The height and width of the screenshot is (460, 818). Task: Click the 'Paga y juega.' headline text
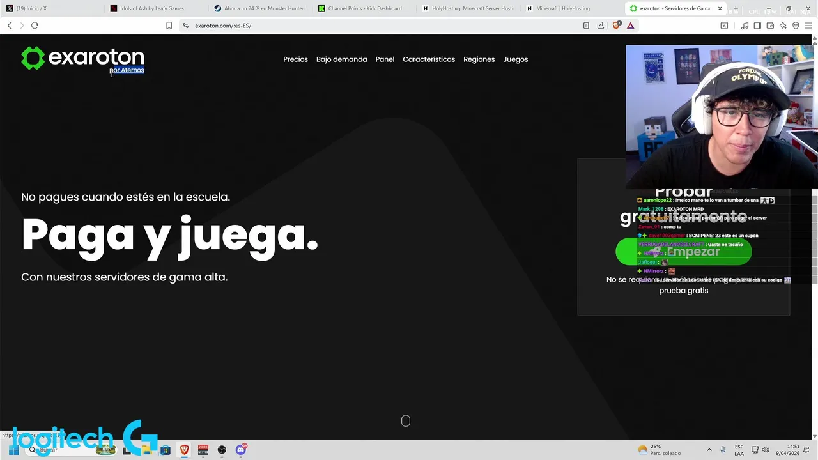(x=169, y=234)
